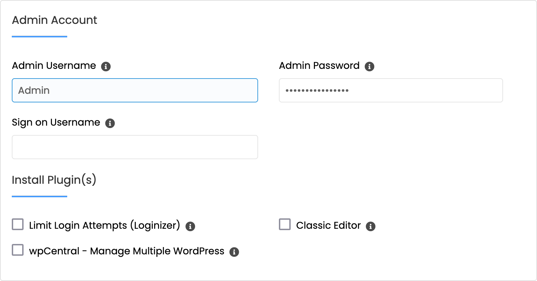Tick the Classic Editor checkbox

coord(285,224)
